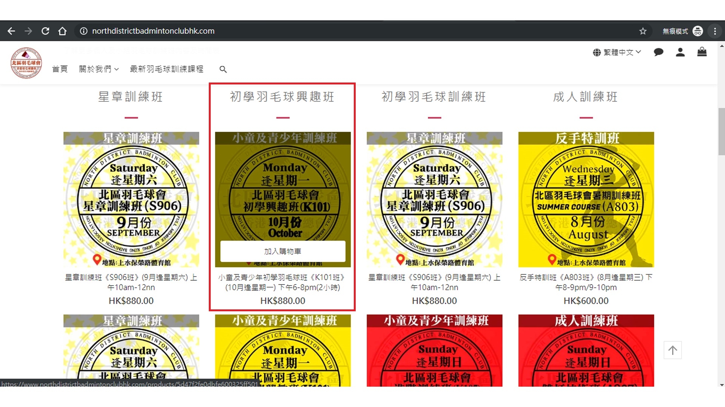
Task: Click the site search magnifier icon
Action: point(223,69)
